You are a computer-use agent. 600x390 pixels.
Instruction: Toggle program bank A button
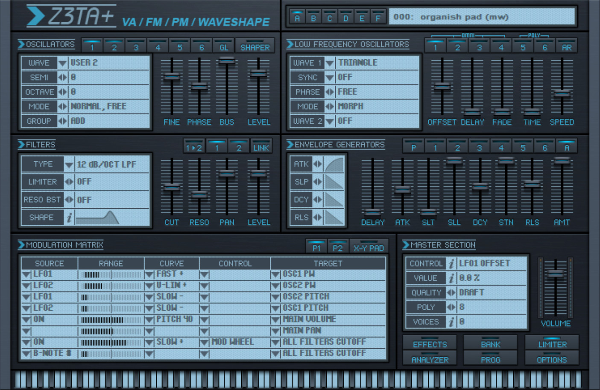(298, 17)
